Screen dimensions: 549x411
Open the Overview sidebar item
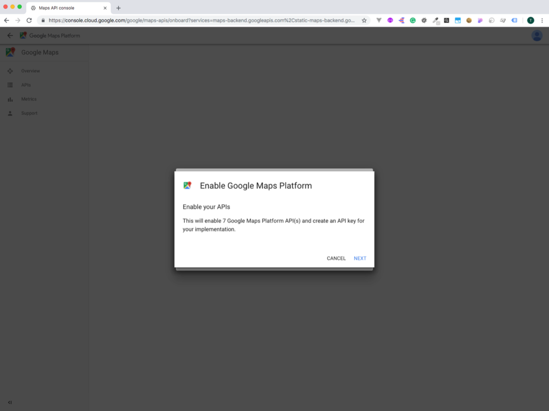coord(30,71)
